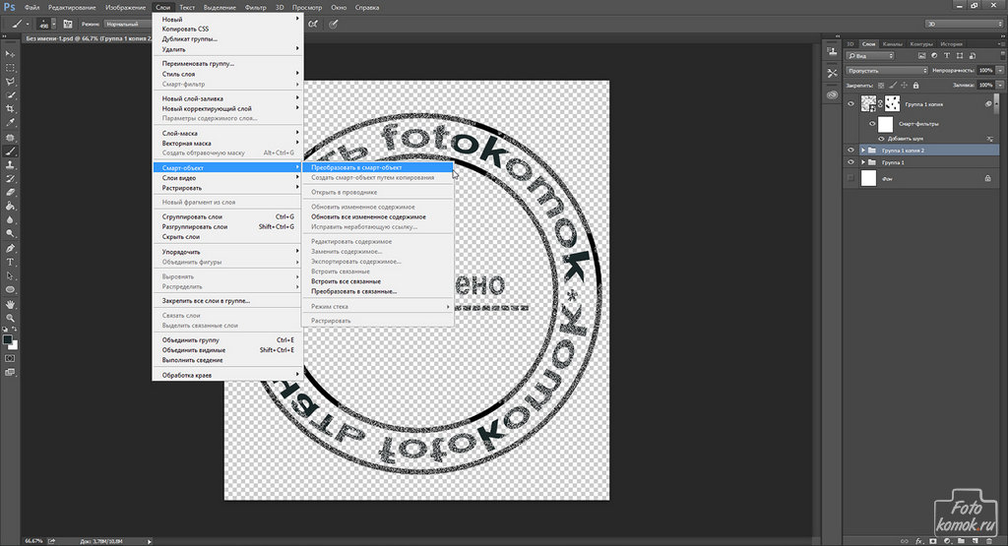The height and width of the screenshot is (546, 1008).
Task: Select the Pen tool
Action: 10,249
